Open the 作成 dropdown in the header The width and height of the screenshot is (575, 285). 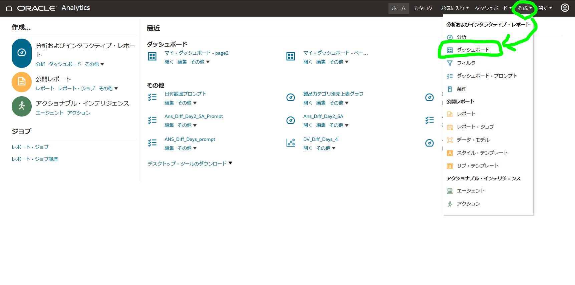click(x=525, y=8)
